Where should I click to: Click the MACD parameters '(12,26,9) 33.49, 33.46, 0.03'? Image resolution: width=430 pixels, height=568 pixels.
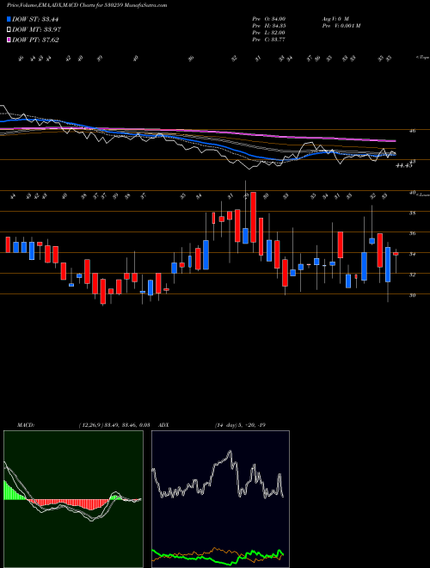(114, 425)
